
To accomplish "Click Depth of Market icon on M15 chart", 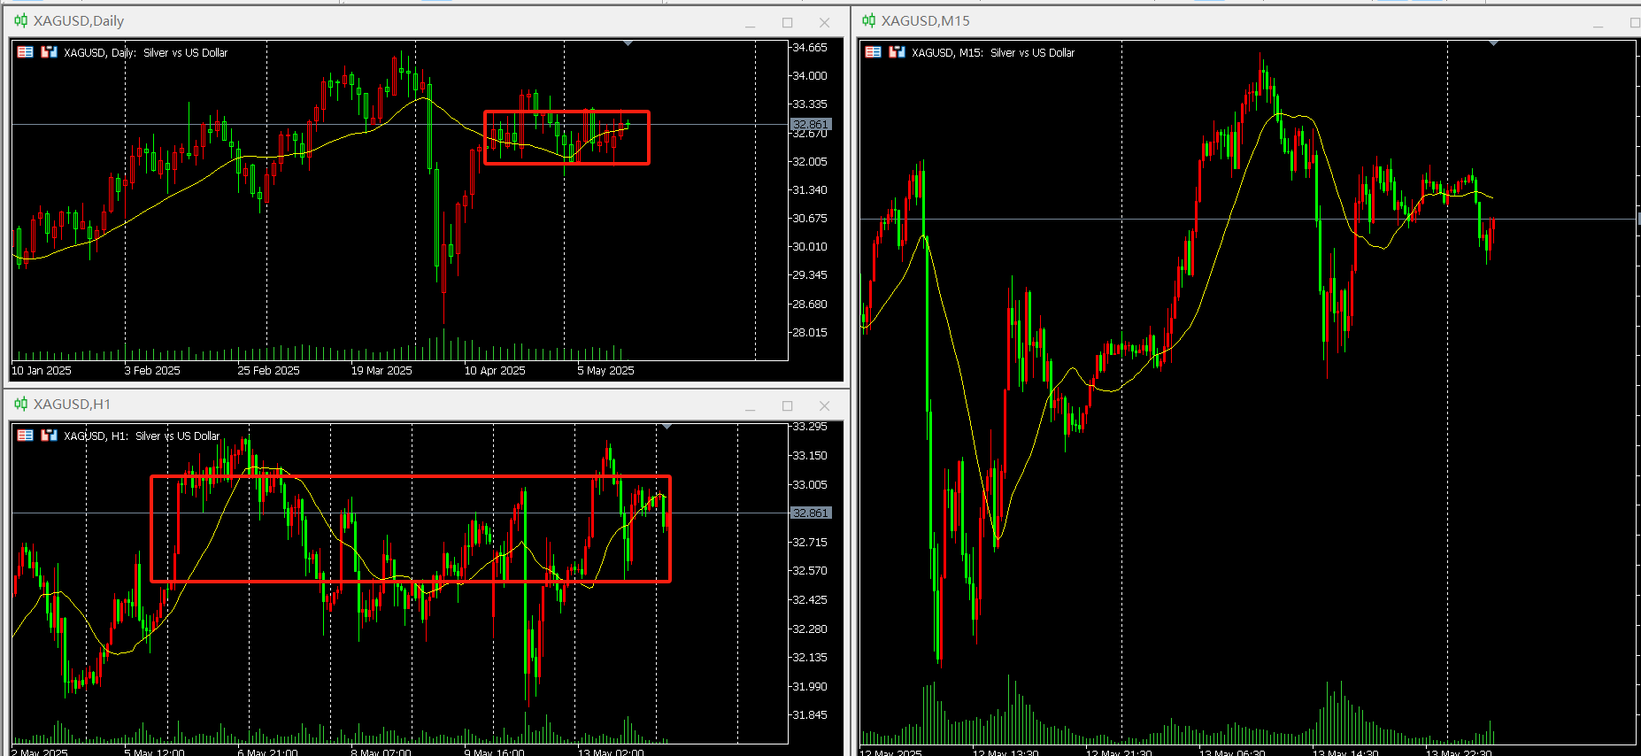I will pyautogui.click(x=897, y=52).
